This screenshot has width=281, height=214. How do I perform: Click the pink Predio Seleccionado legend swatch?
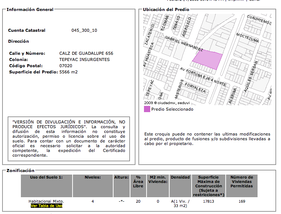[x=147, y=109]
